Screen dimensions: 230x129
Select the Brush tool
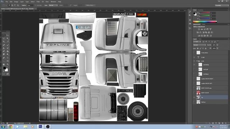8,45
